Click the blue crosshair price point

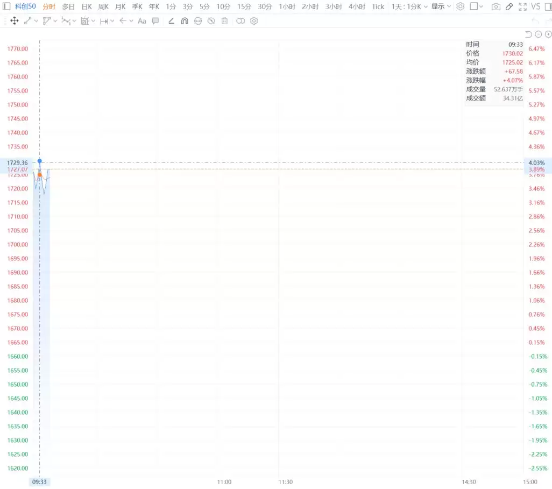39,161
